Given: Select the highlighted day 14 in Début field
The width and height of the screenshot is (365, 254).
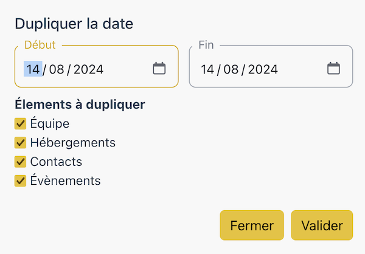Looking at the screenshot, I should [x=33, y=69].
